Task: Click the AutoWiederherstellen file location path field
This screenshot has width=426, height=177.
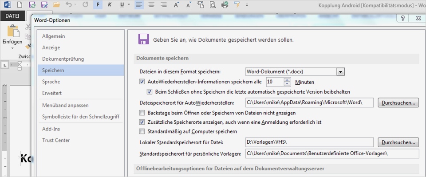Action: 309,102
